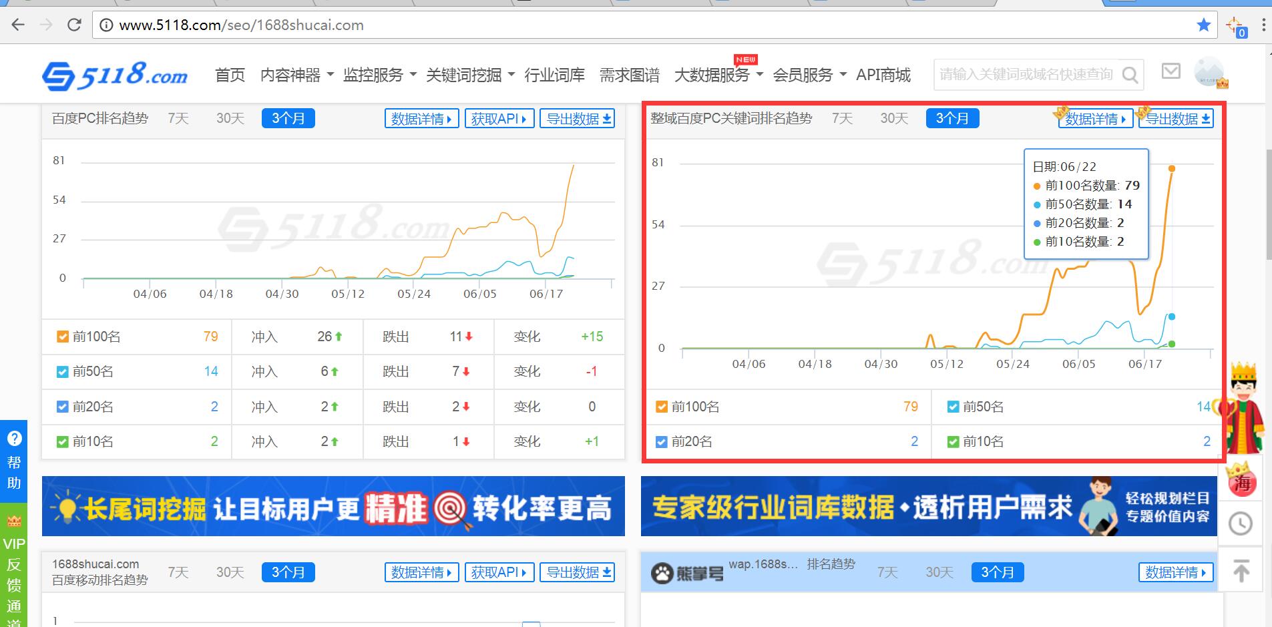The image size is (1272, 627).
Task: Click 导出数据 in 百度移动排名趋势 panel
Action: coord(577,572)
